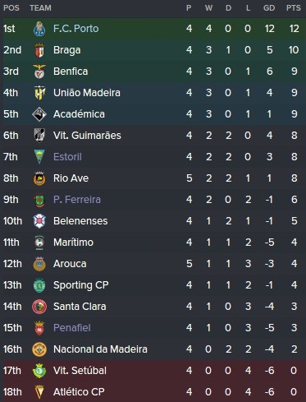
Task: Click the Rio Ave club crest
Action: coord(39,178)
